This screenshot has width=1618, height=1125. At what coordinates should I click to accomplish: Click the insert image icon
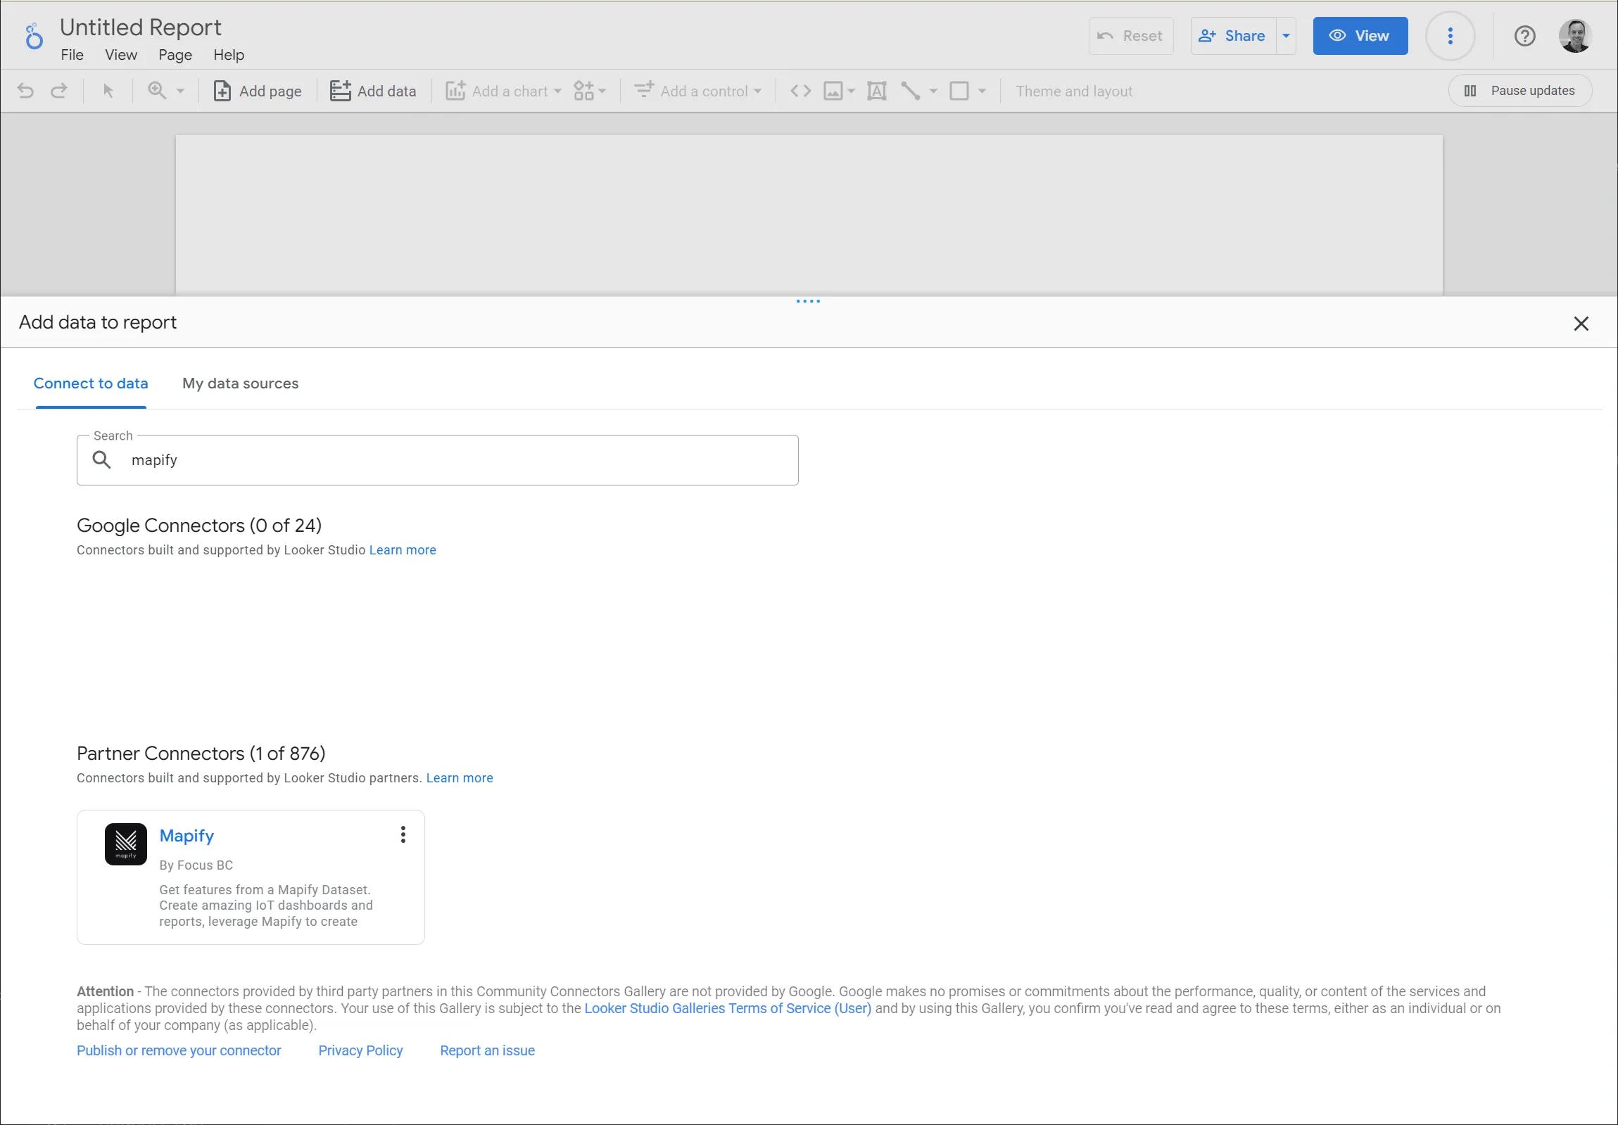tap(833, 91)
